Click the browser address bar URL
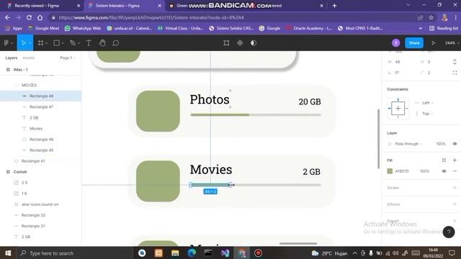 tap(151, 17)
